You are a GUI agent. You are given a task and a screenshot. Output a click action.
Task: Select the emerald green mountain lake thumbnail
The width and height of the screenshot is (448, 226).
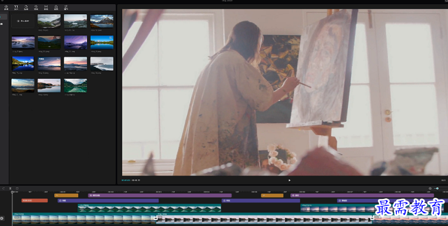point(75,85)
